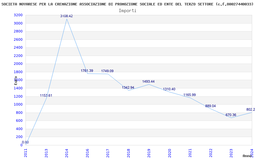The height and width of the screenshot is (159, 255).
Task: Select the 1761.39 data label
Action: click(x=87, y=71)
